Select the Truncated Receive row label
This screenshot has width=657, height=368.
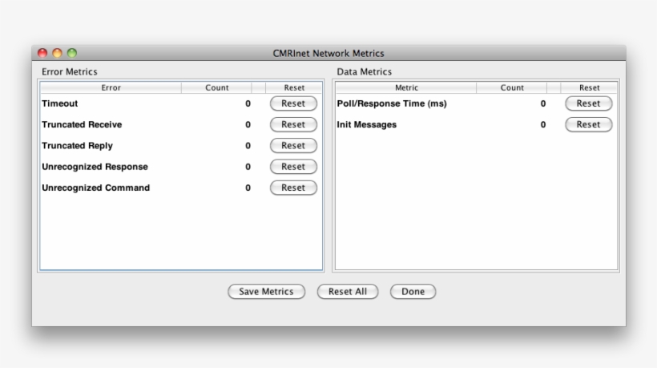coord(82,124)
